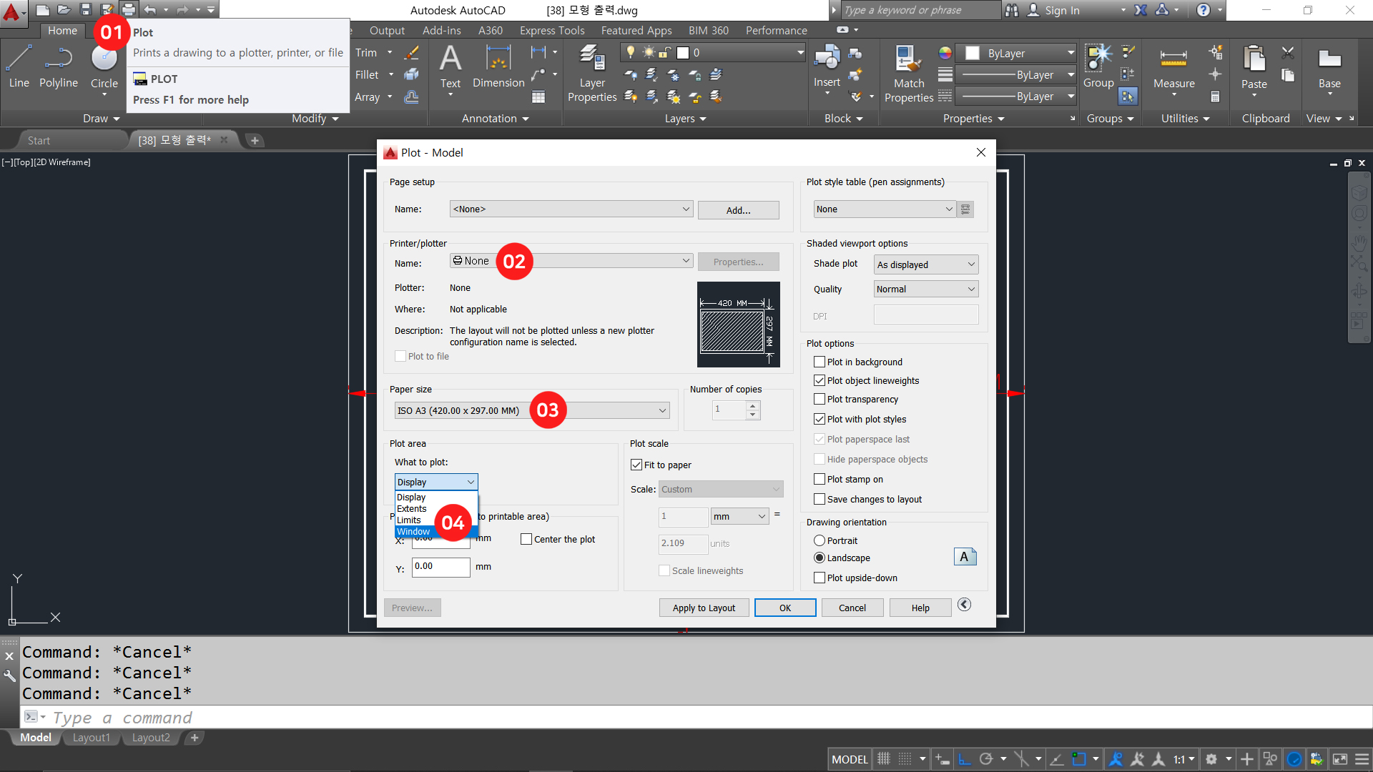The width and height of the screenshot is (1373, 772).
Task: Uncheck Plot with plot styles
Action: click(x=820, y=420)
